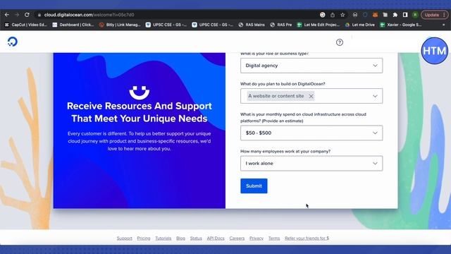Open Let Me Edit Project bookmark
The width and height of the screenshot is (451, 254).
click(x=319, y=25)
